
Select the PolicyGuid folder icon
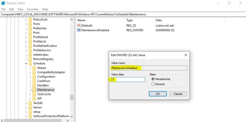tap(30, 19)
